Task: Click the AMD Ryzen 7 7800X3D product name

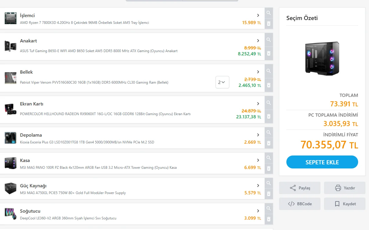Action: [x=84, y=23]
